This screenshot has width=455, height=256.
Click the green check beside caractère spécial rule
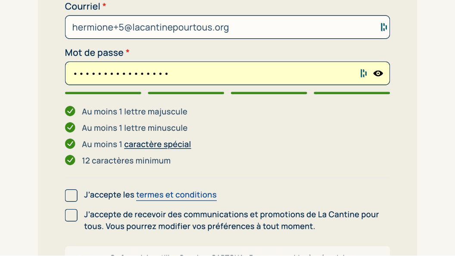[x=70, y=144]
